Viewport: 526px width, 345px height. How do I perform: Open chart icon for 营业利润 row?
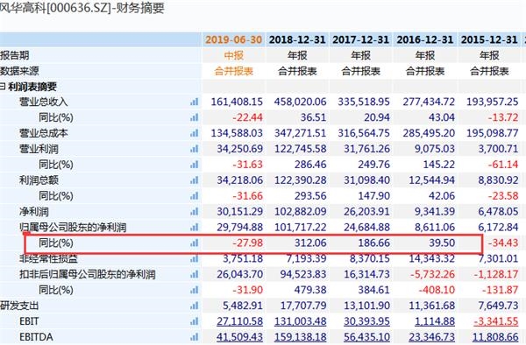pyautogui.click(x=195, y=149)
